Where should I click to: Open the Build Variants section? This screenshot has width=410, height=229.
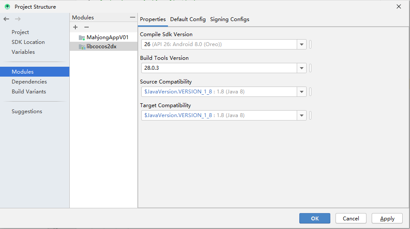pyautogui.click(x=29, y=92)
